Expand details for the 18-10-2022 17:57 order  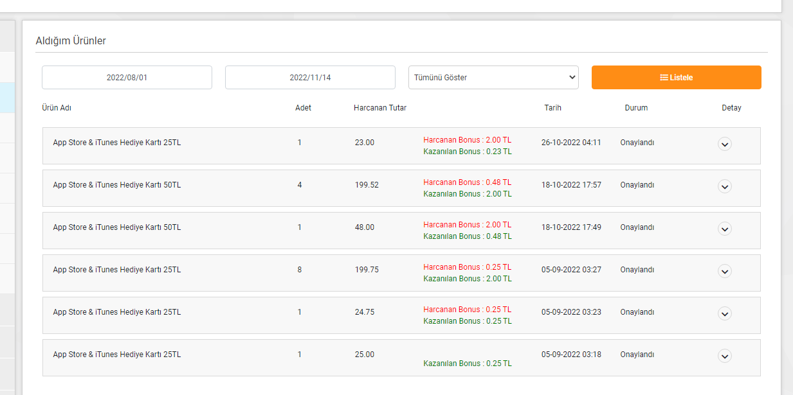point(725,186)
